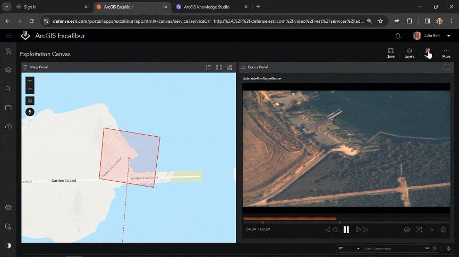Click the ArcGIS Excalibur logo
459x257 pixels.
click(x=25, y=36)
